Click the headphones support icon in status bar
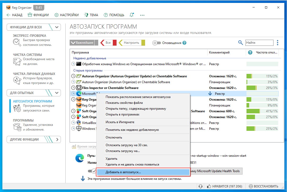This screenshot has height=192, width=287. point(201,186)
